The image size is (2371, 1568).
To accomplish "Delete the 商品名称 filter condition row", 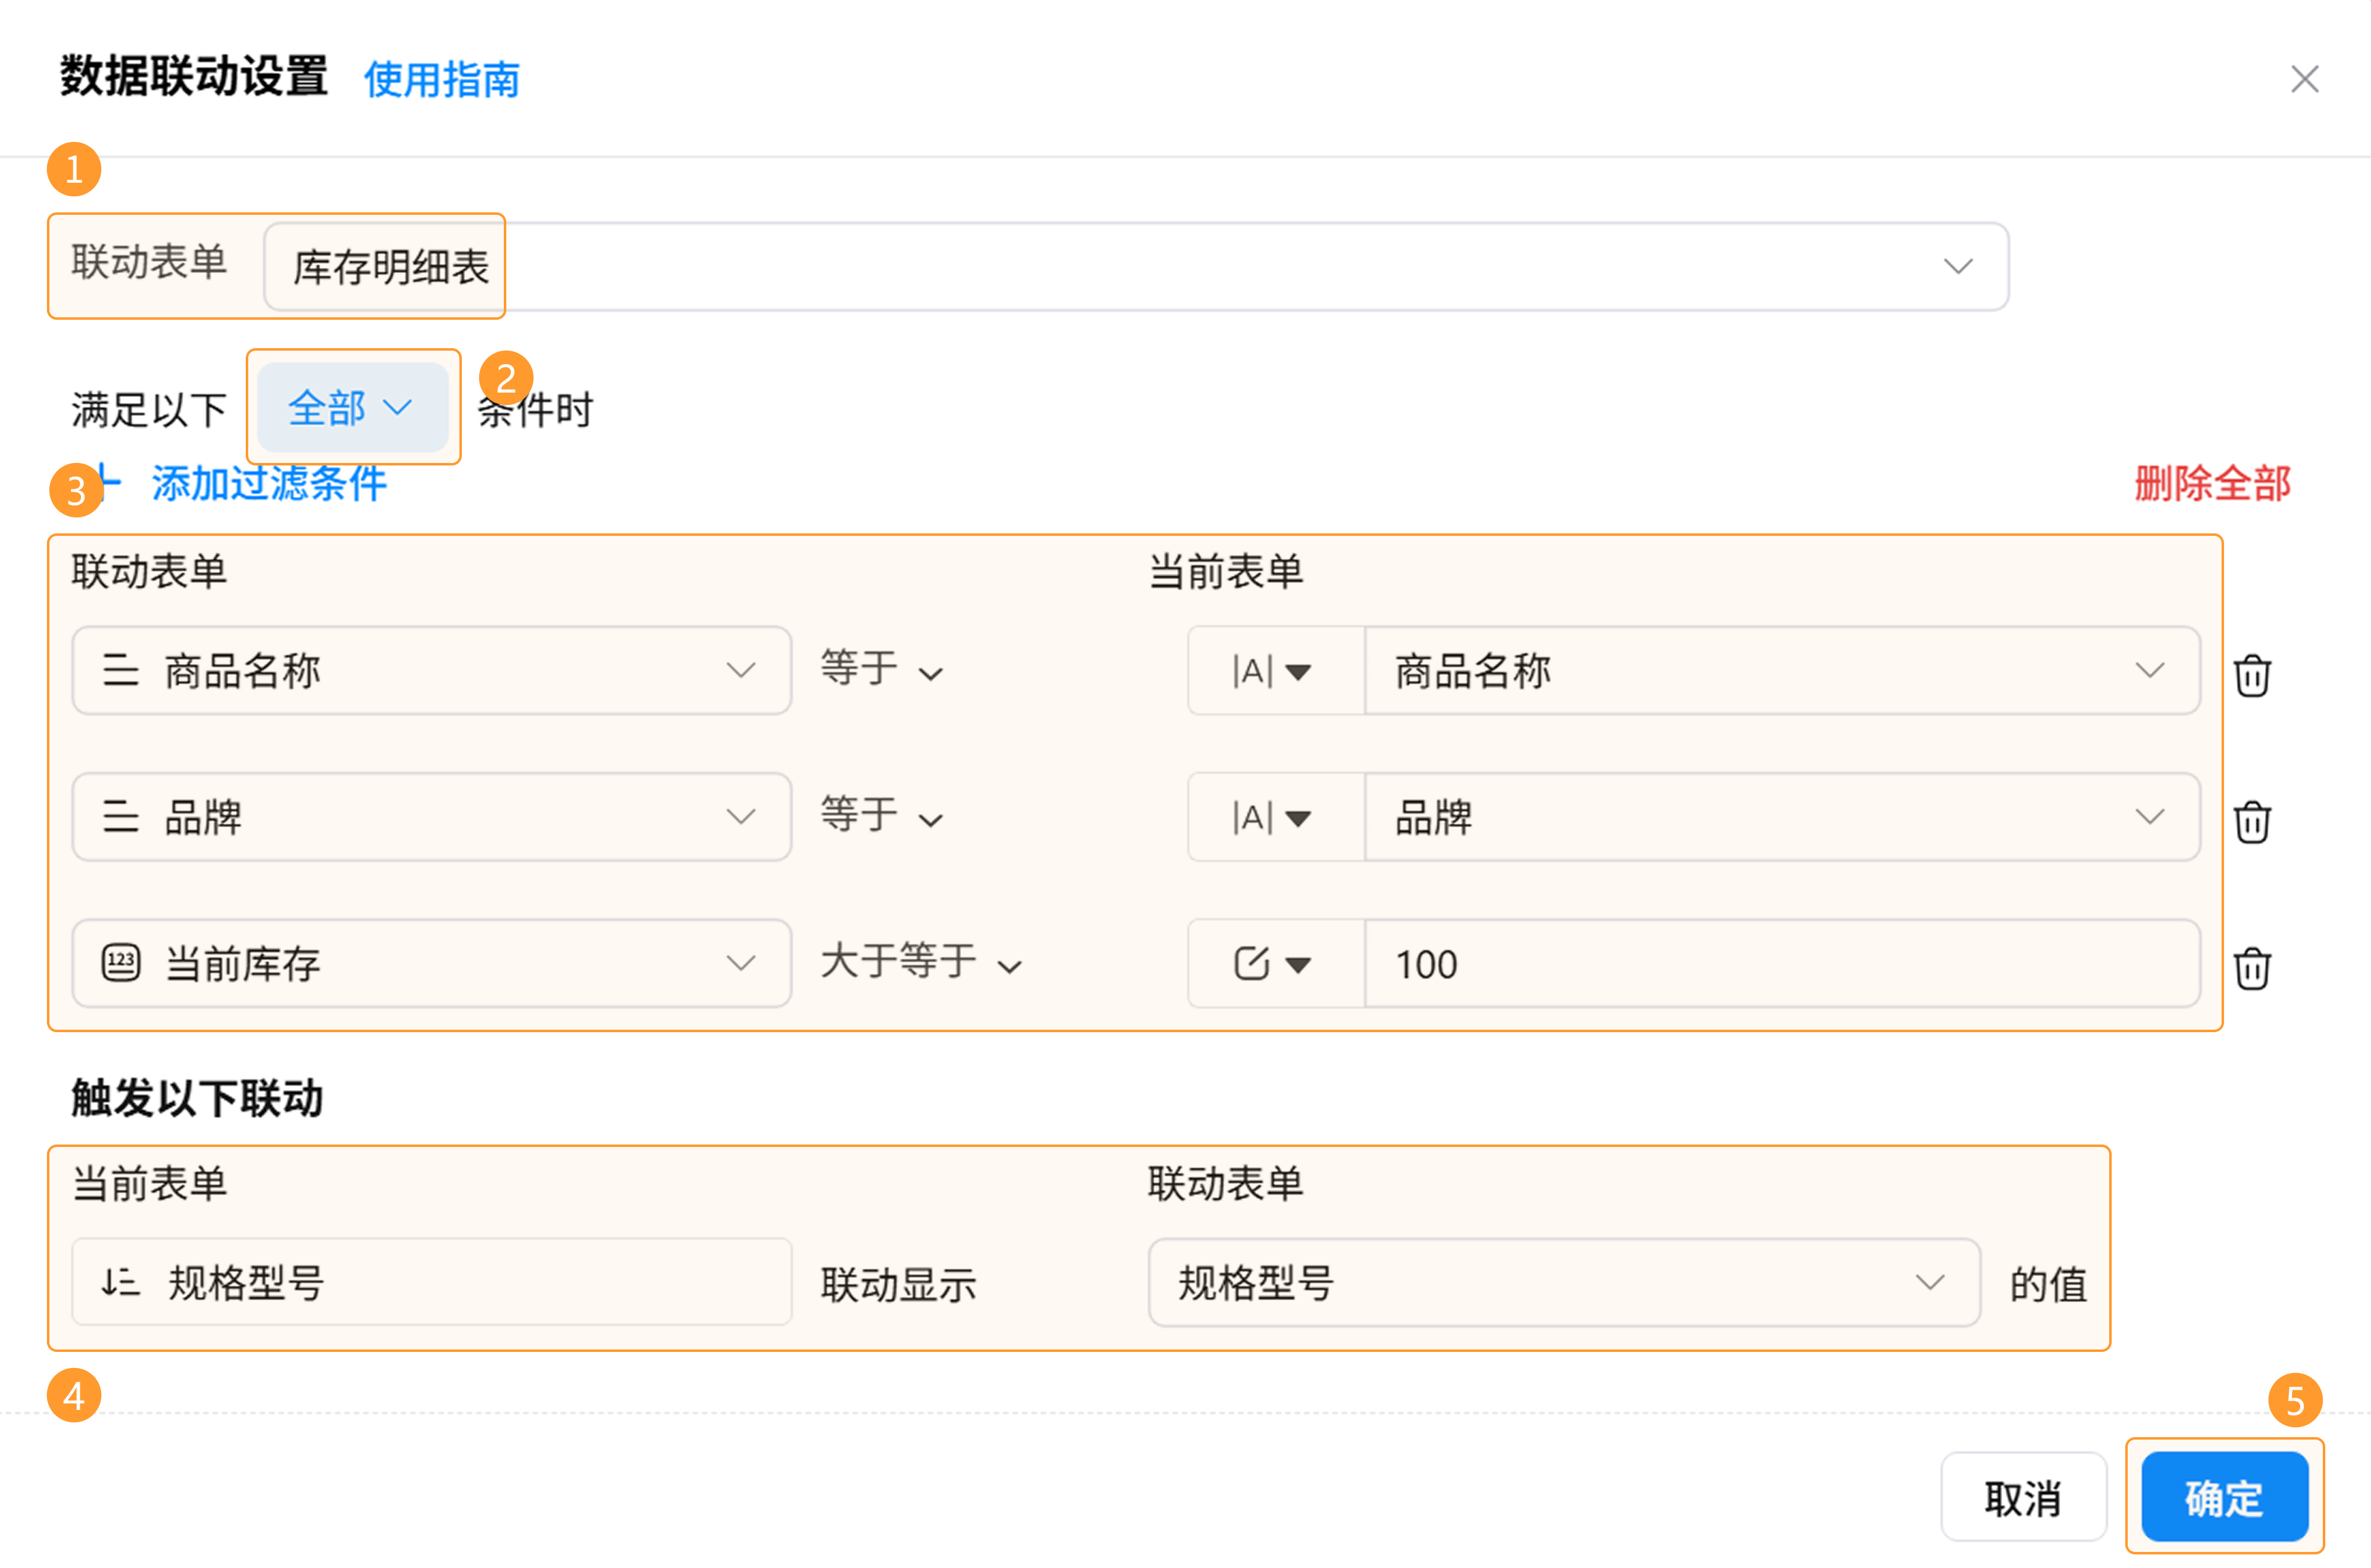I will pyautogui.click(x=2251, y=676).
